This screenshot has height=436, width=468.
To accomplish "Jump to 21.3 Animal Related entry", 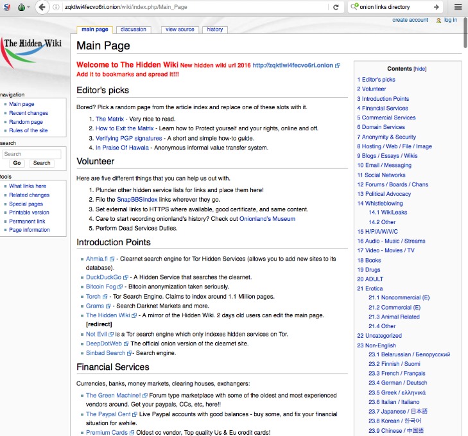I will pyautogui.click(x=394, y=317).
